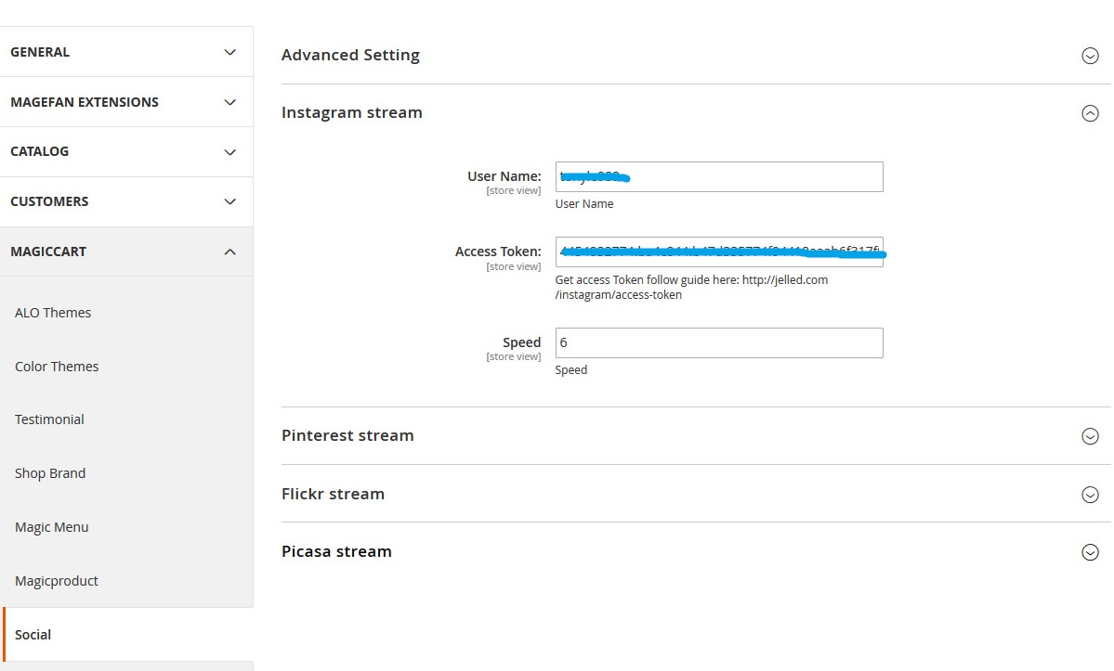Go to Testimonial settings
Viewport: 1114px width, 671px height.
coord(49,419)
